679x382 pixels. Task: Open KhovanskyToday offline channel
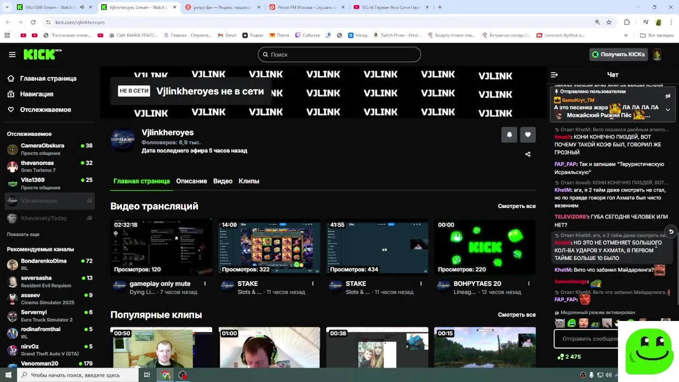tap(50, 218)
